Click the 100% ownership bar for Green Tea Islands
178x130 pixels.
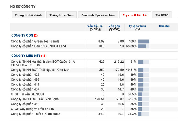click(144, 42)
